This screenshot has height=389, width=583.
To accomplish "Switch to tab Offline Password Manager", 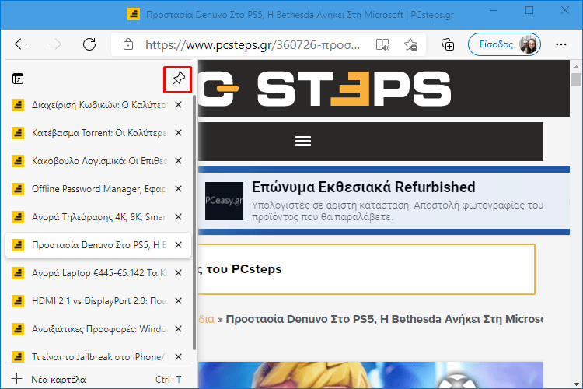I will tap(98, 189).
